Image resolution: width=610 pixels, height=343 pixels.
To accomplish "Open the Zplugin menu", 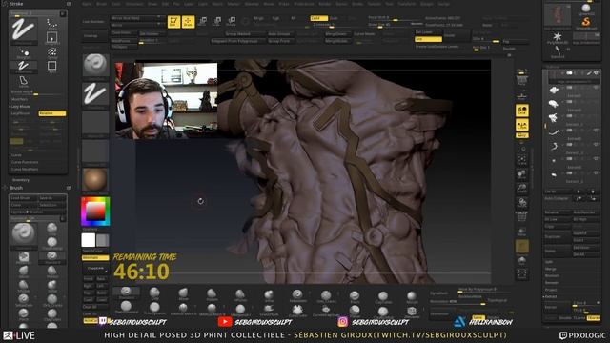I will pyautogui.click(x=427, y=4).
